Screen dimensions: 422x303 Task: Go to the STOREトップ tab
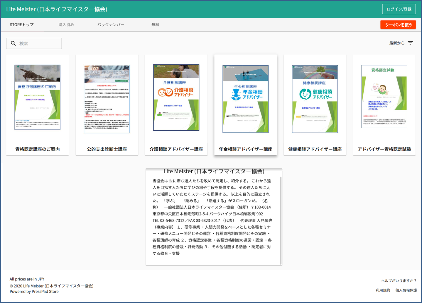tap(22, 25)
